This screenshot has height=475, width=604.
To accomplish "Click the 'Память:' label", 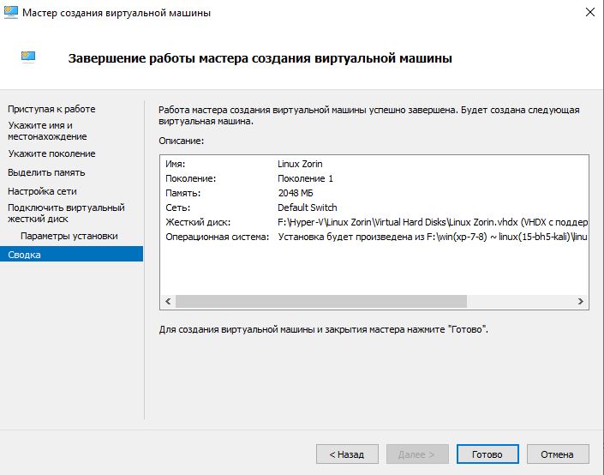I will click(x=183, y=193).
